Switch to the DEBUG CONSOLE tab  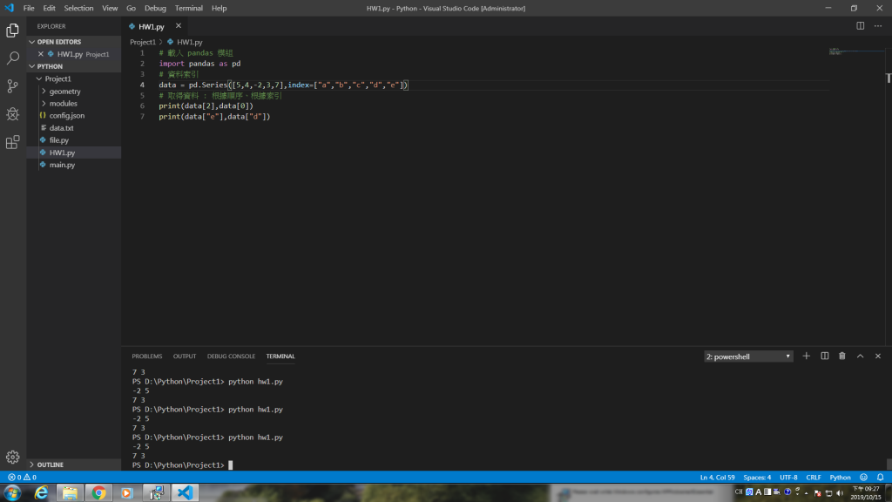click(x=231, y=356)
